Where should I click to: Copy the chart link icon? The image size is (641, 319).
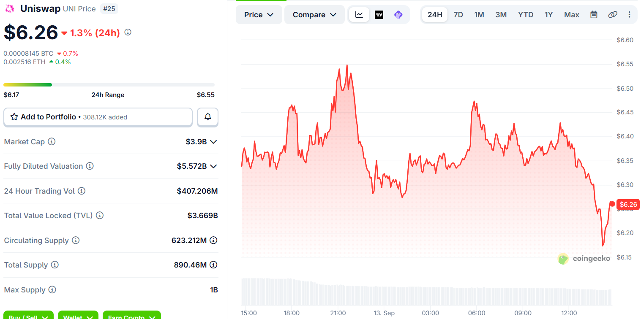[x=613, y=15]
